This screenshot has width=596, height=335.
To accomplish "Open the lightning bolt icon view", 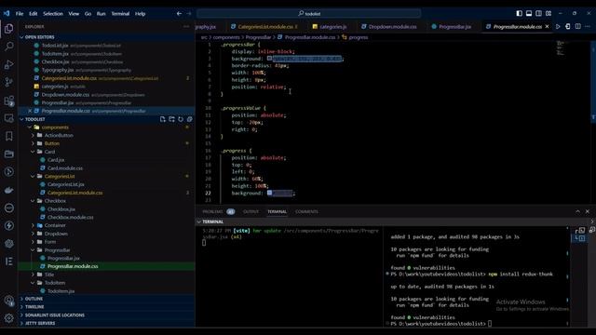I will tap(9, 225).
